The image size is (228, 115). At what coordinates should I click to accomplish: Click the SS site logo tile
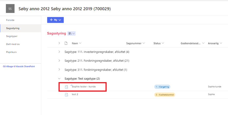click(10, 8)
